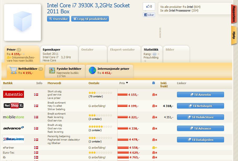The height and width of the screenshot is (161, 238).
Task: Click the shopping cart icon in Nettbutikker
Action: point(13,71)
